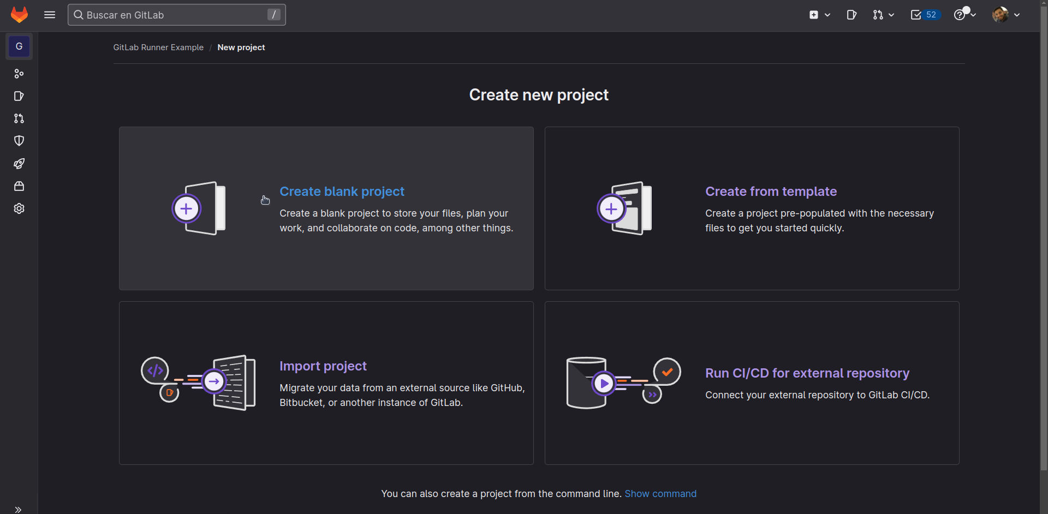Click the Create blank project link

342,192
